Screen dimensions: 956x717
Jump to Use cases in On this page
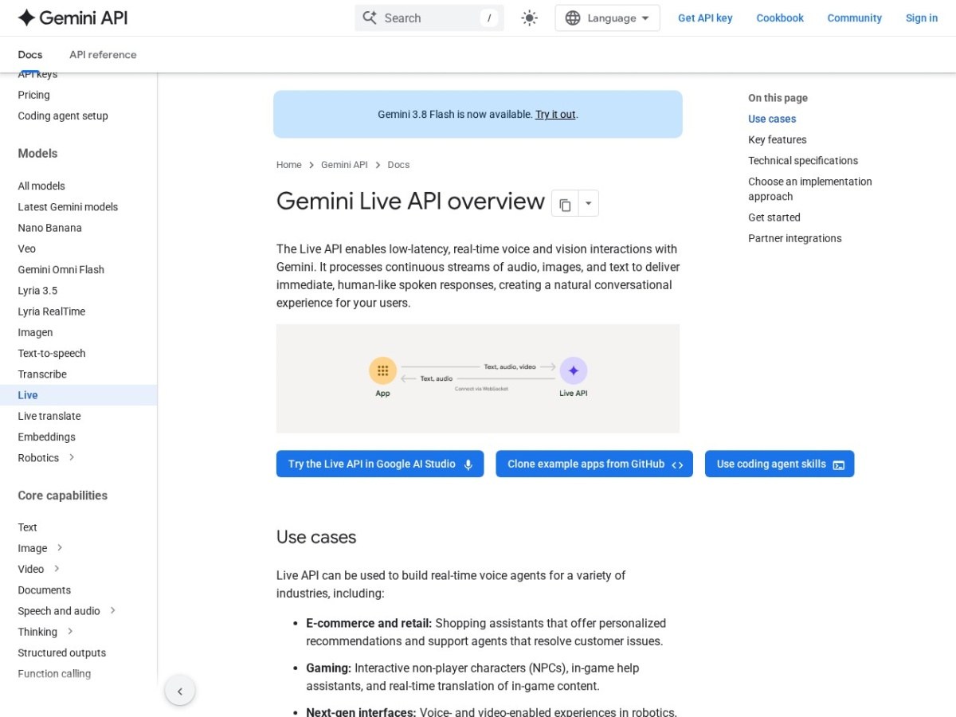pyautogui.click(x=772, y=119)
